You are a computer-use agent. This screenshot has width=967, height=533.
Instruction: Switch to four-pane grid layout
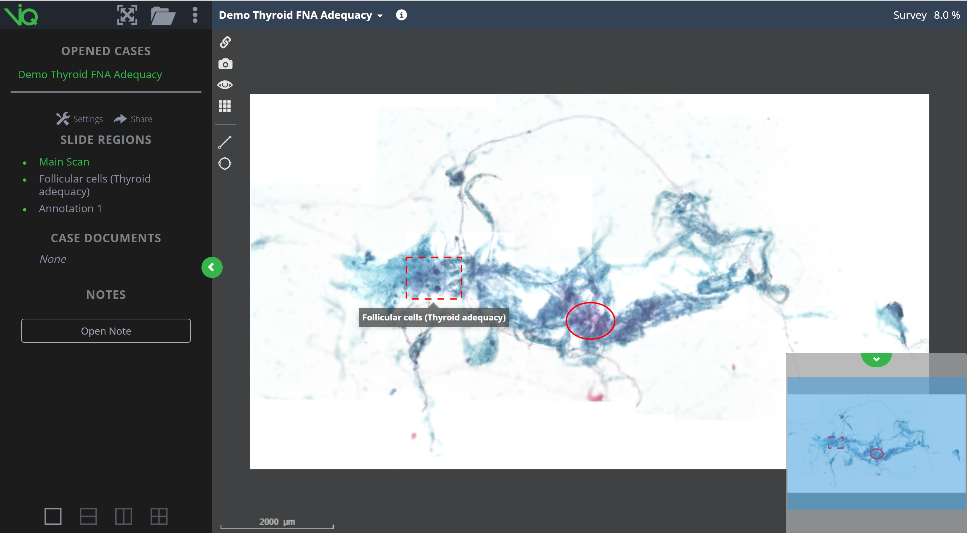click(159, 516)
